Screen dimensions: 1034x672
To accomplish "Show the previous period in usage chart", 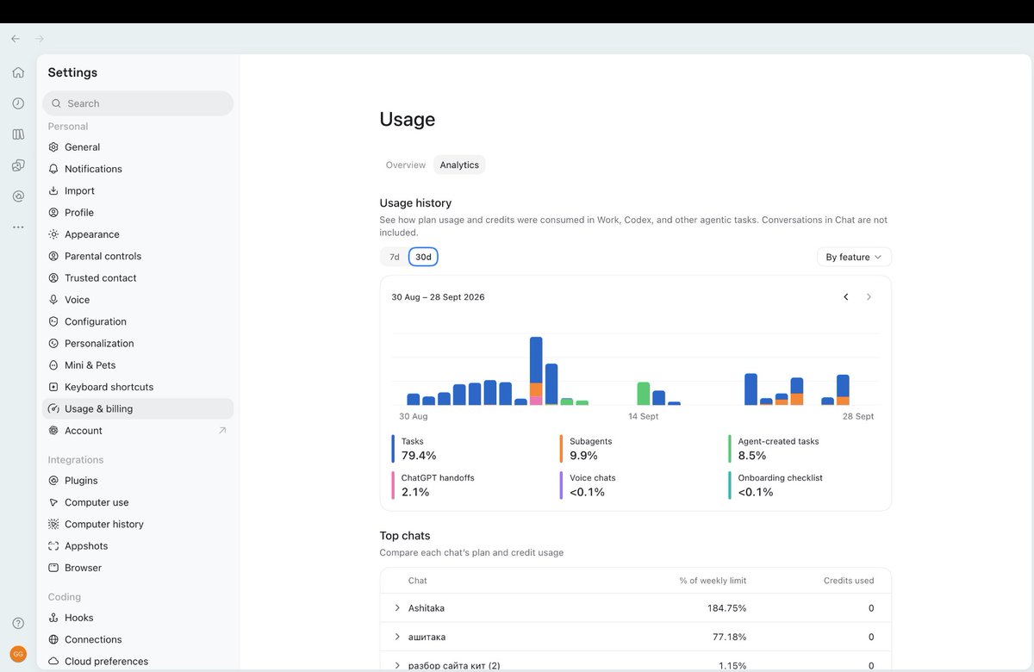I will pos(846,297).
